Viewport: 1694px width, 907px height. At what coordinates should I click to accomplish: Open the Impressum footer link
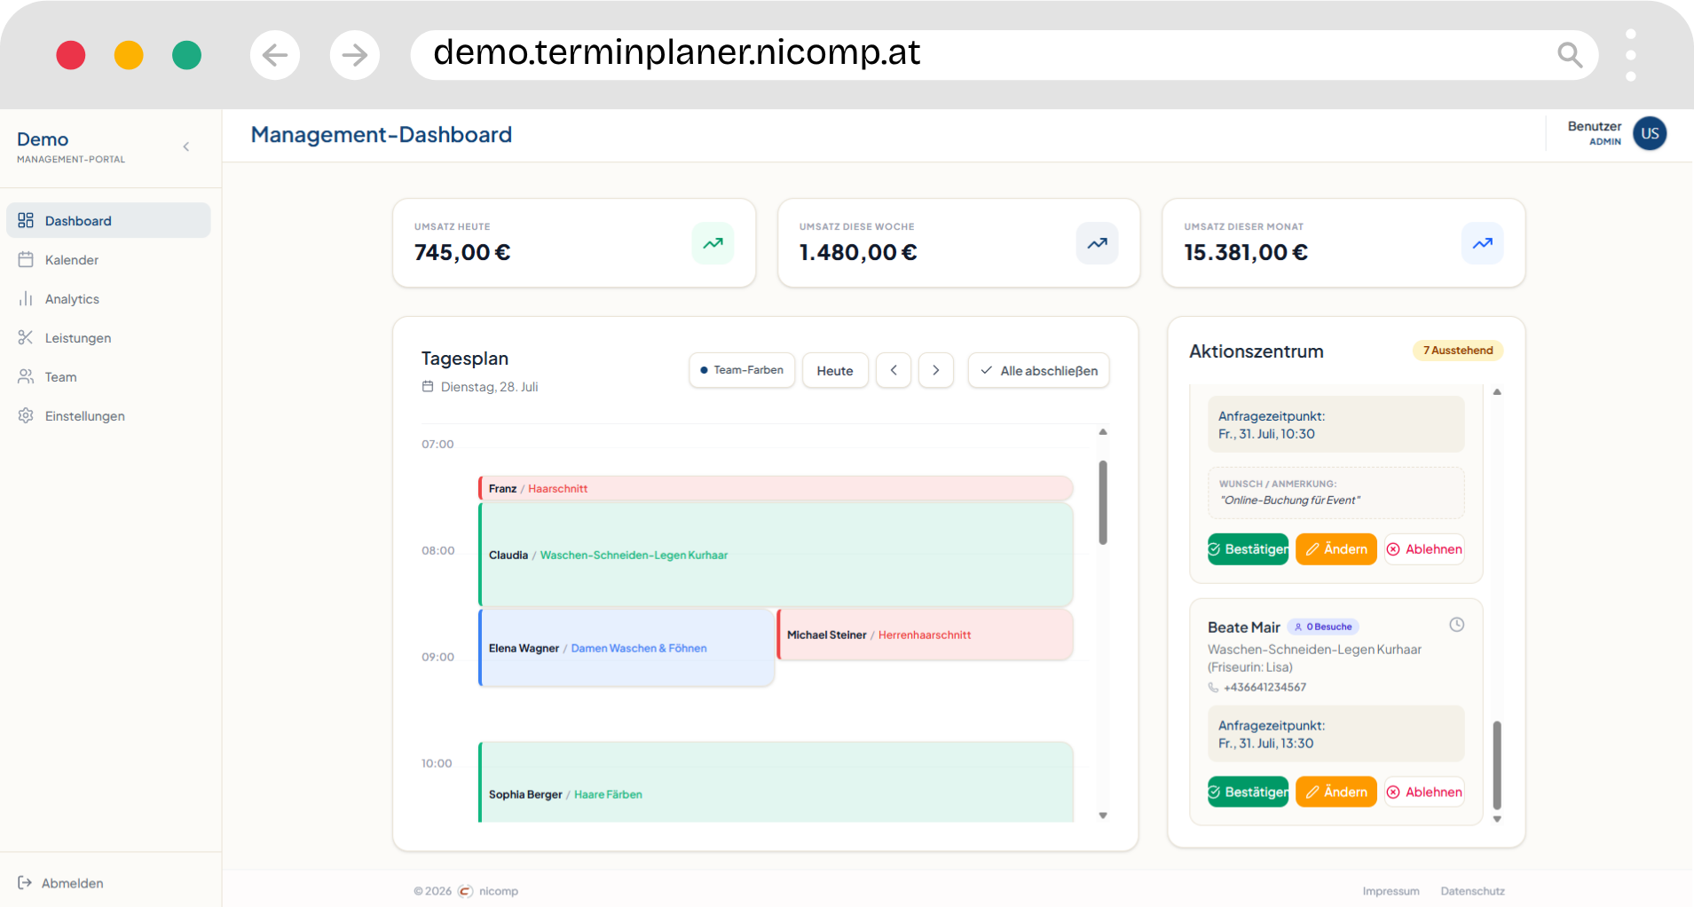(x=1391, y=891)
